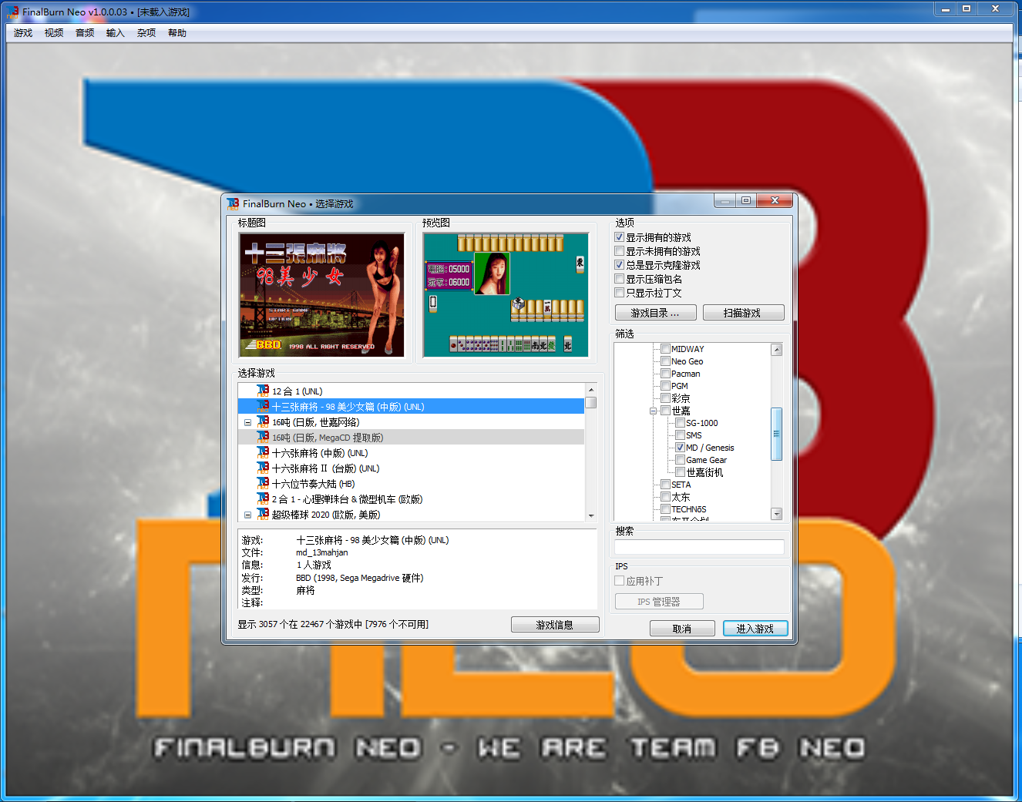This screenshot has width=1022, height=802.
Task: Toggle 总是显示克隆游戏 checkbox
Action: tap(619, 265)
